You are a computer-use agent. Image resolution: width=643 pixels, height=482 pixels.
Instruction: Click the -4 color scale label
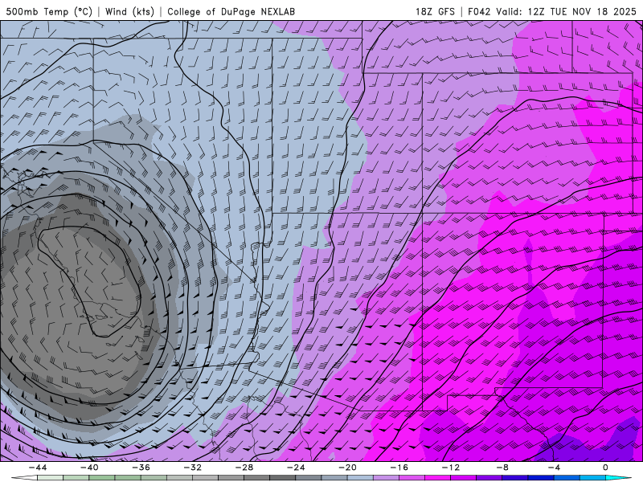[x=554, y=468]
